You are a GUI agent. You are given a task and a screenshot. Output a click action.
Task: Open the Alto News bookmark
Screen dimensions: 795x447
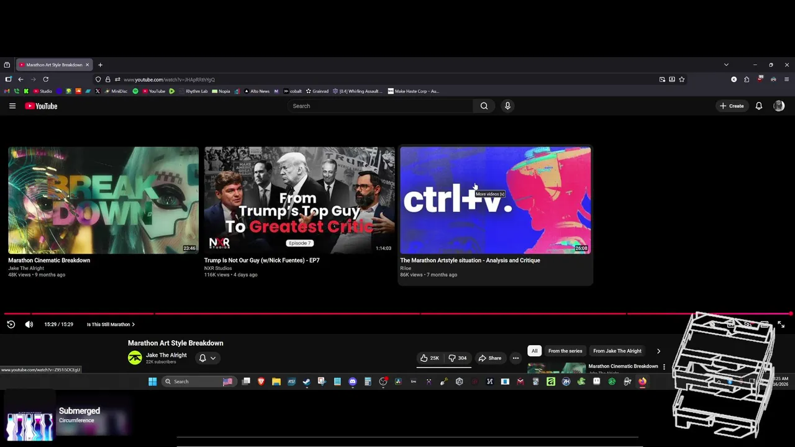pyautogui.click(x=257, y=91)
